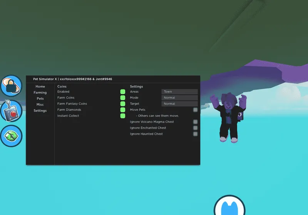
Task: Enable the Move Pets checkbox
Action: point(195,110)
